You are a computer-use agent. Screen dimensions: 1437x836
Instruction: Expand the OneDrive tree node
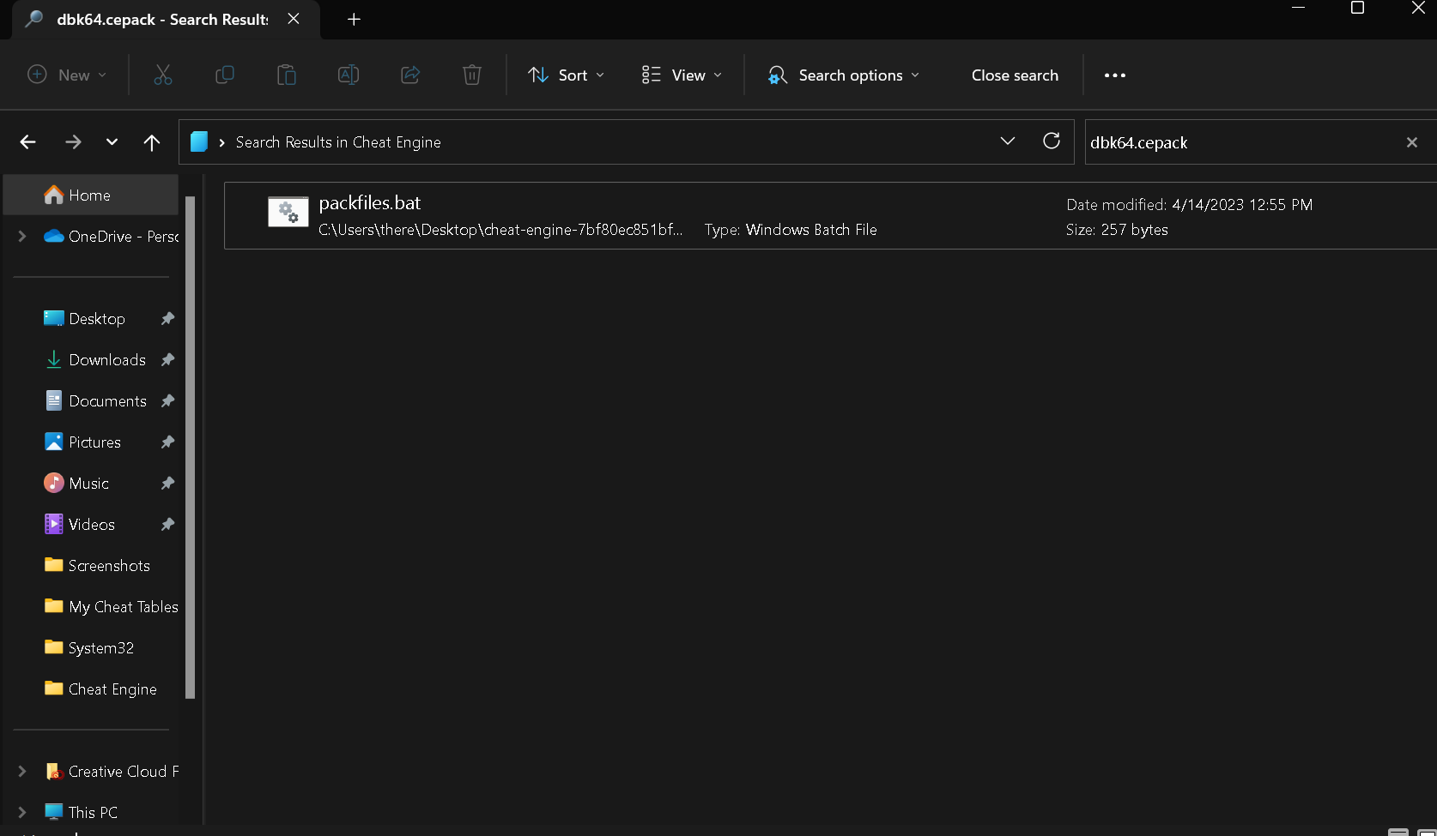tap(22, 236)
